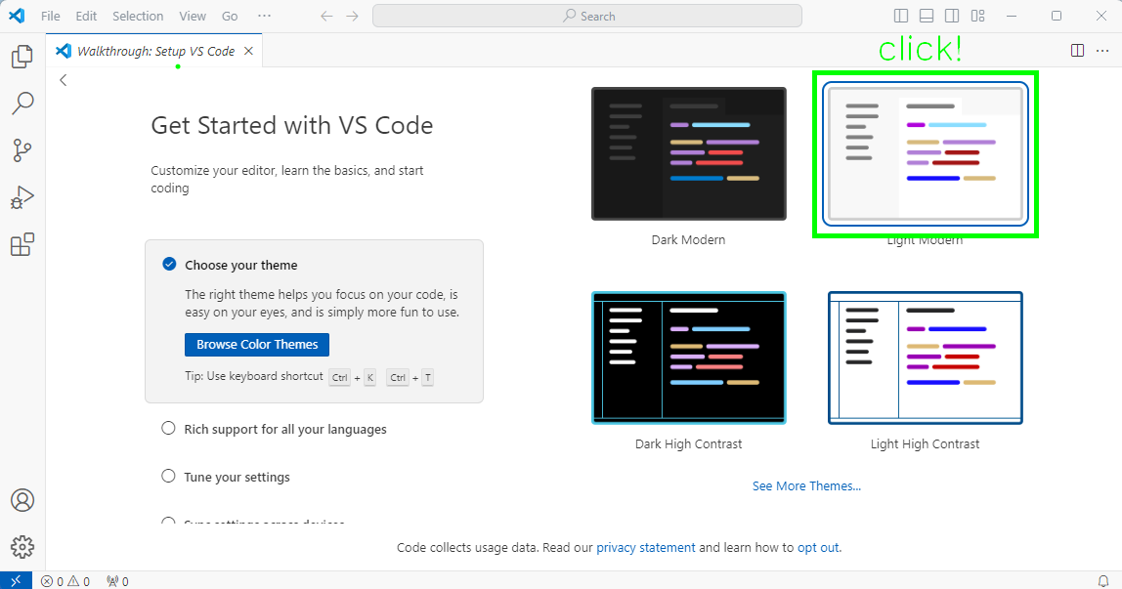Viewport: 1122px width, 589px height.
Task: Go forward with the title bar right arrow
Action: click(352, 16)
